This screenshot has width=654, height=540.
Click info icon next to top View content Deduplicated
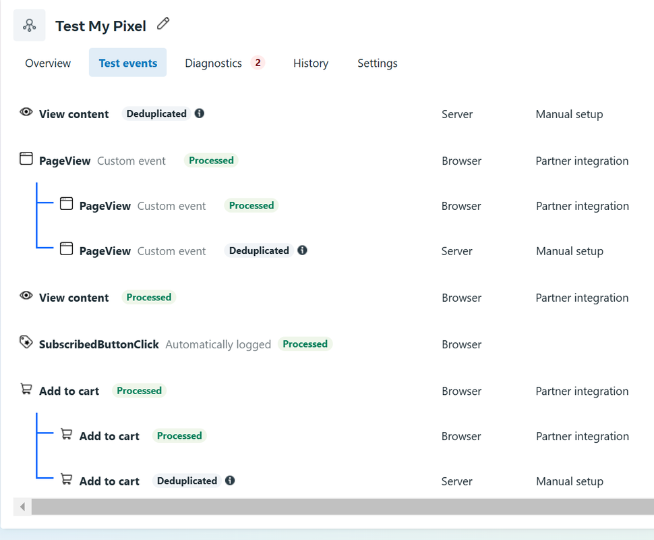pyautogui.click(x=200, y=113)
